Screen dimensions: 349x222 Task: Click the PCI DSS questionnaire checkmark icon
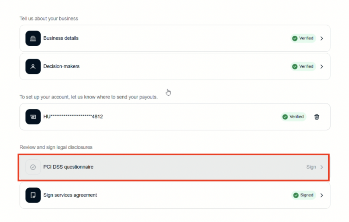click(x=33, y=167)
